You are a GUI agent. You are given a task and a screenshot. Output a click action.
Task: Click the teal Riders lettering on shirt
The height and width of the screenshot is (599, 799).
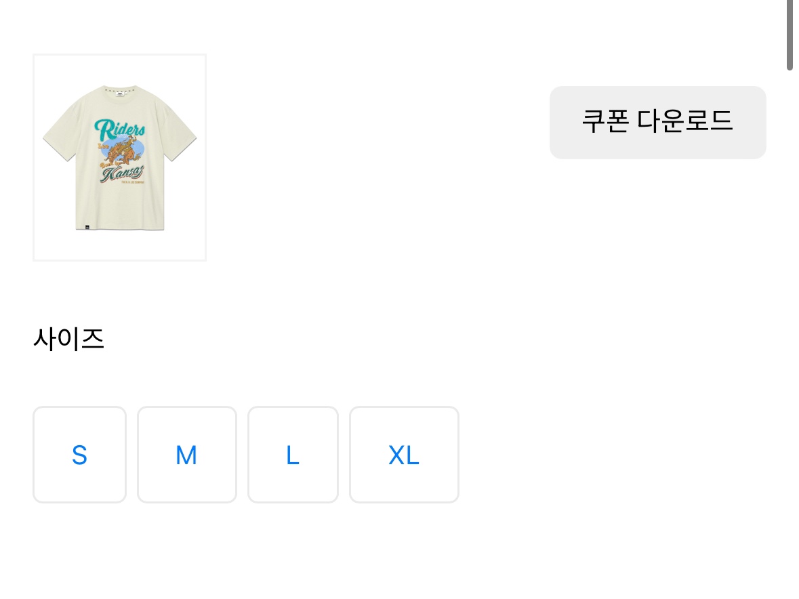tap(119, 129)
